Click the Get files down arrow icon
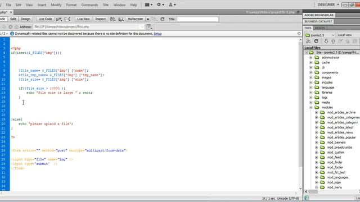 point(326,41)
